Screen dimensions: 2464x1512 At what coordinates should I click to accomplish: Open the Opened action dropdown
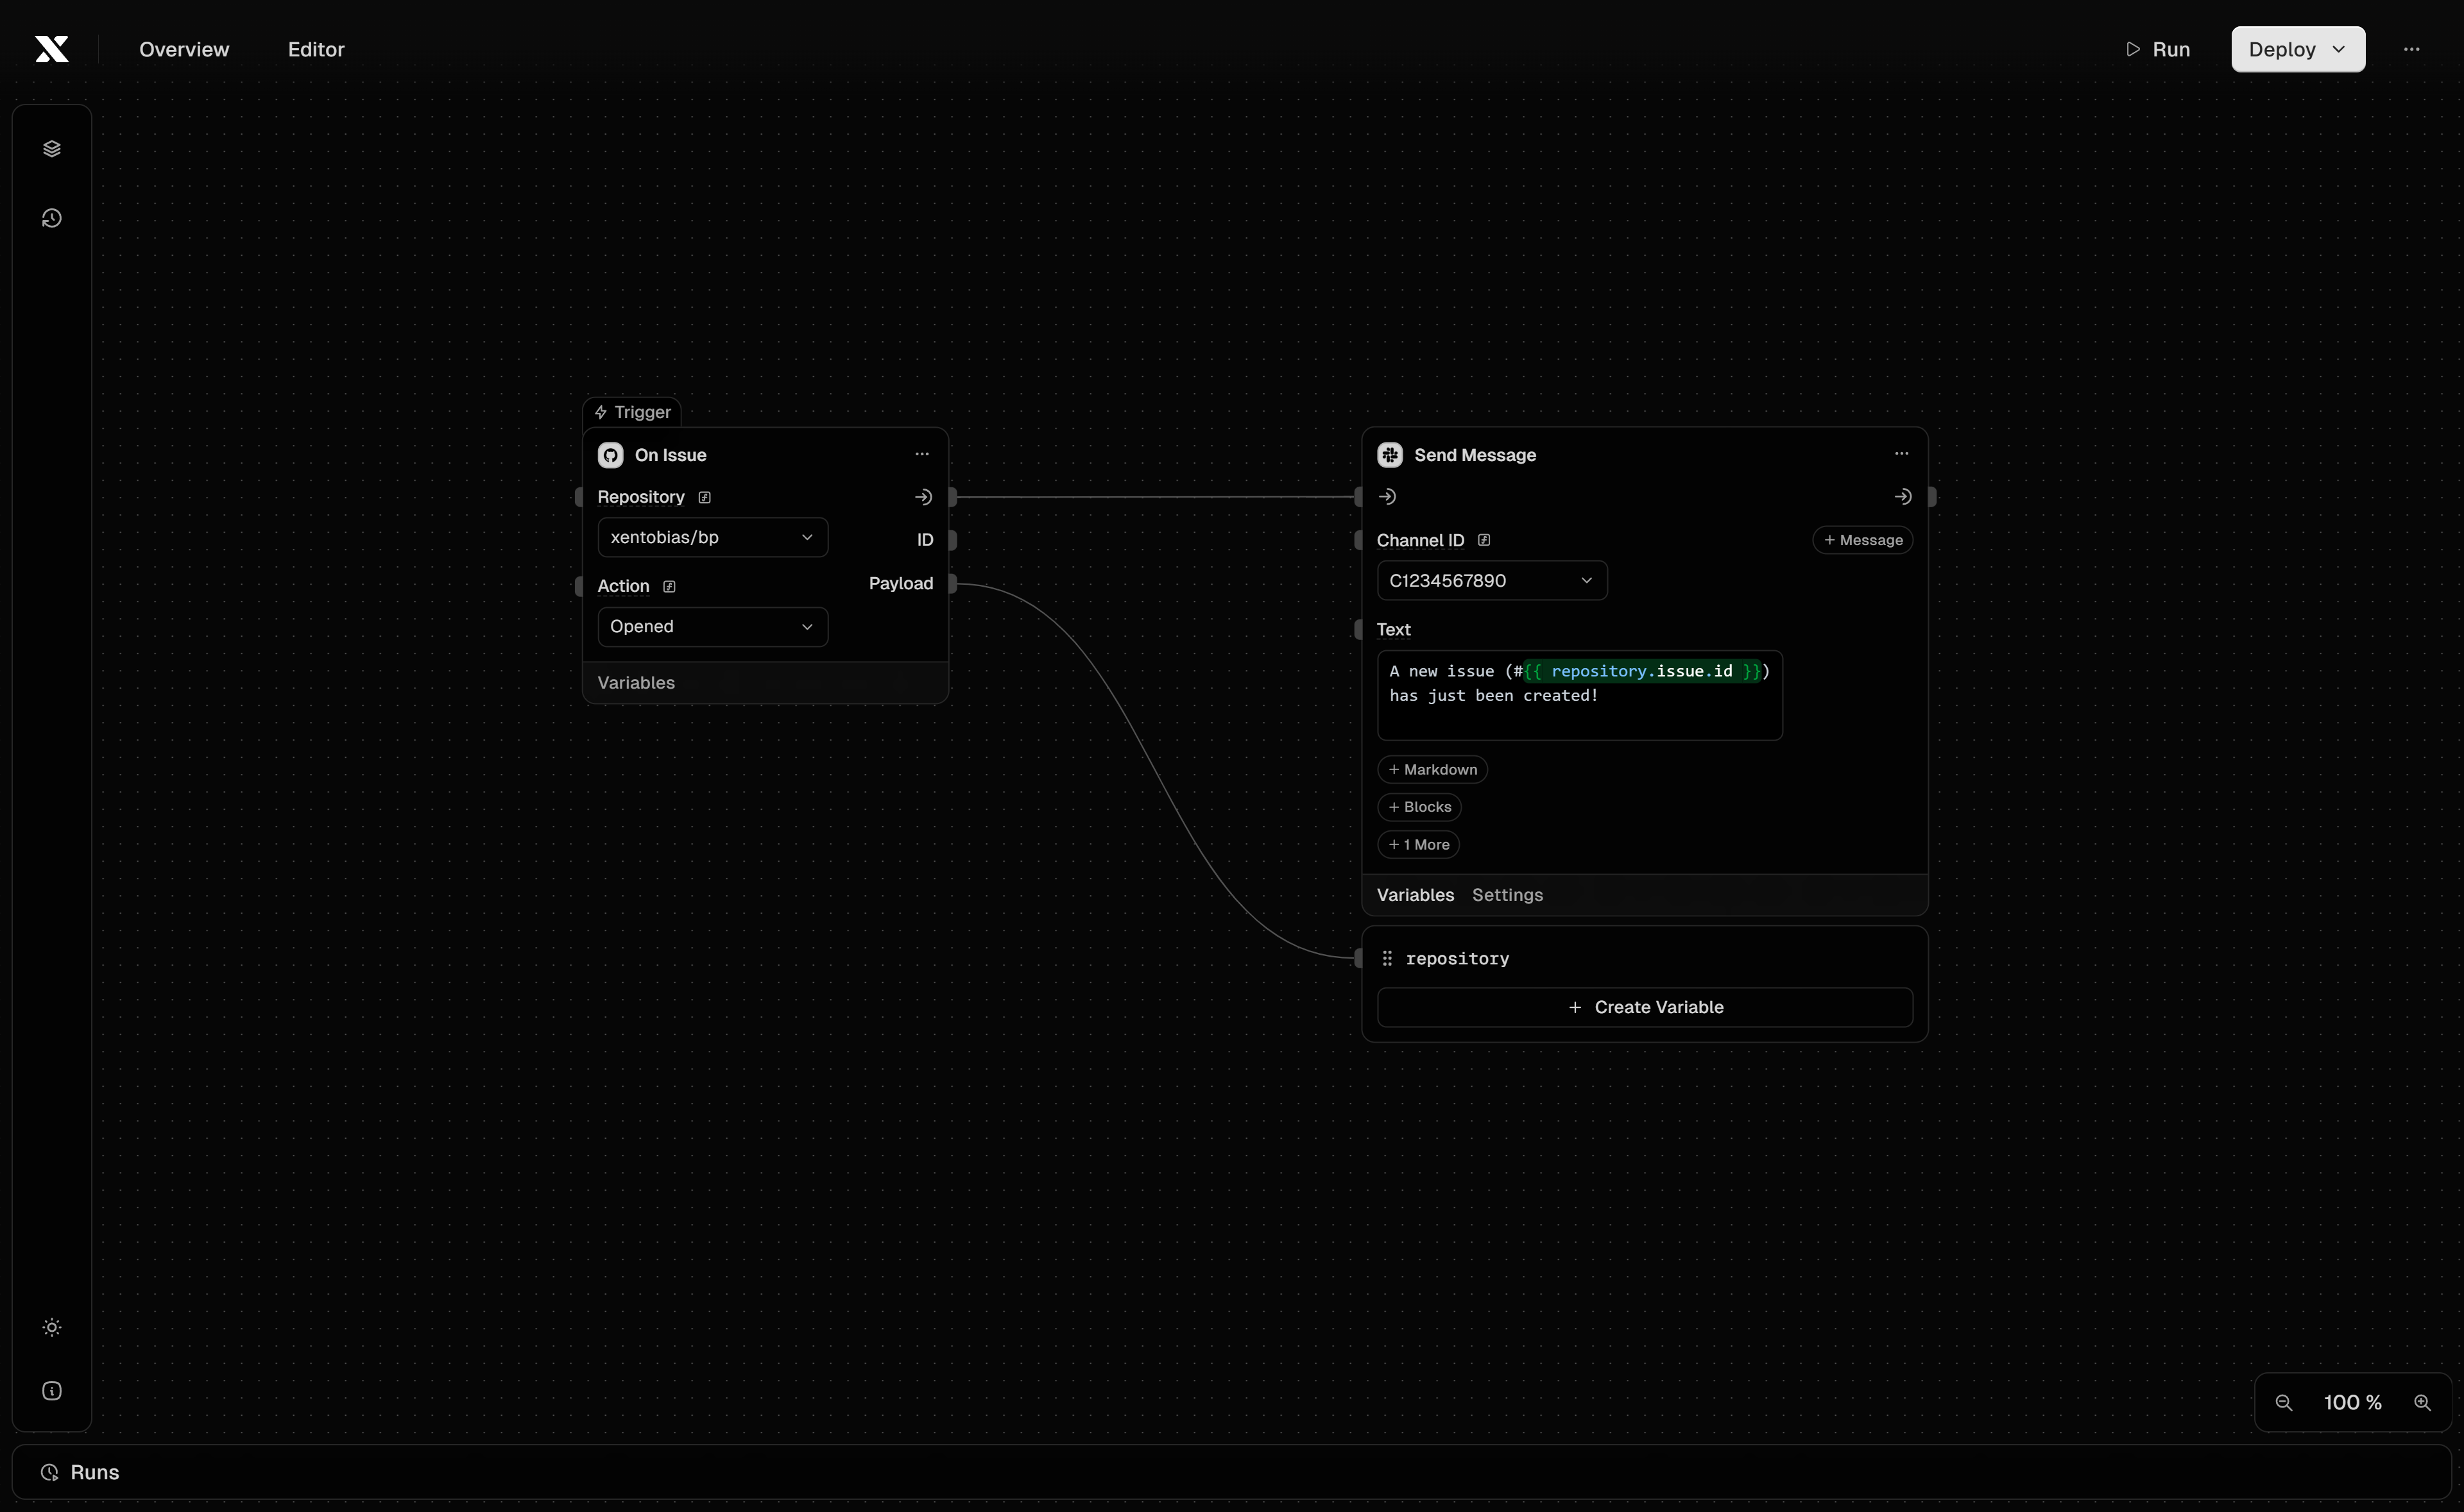click(x=712, y=627)
